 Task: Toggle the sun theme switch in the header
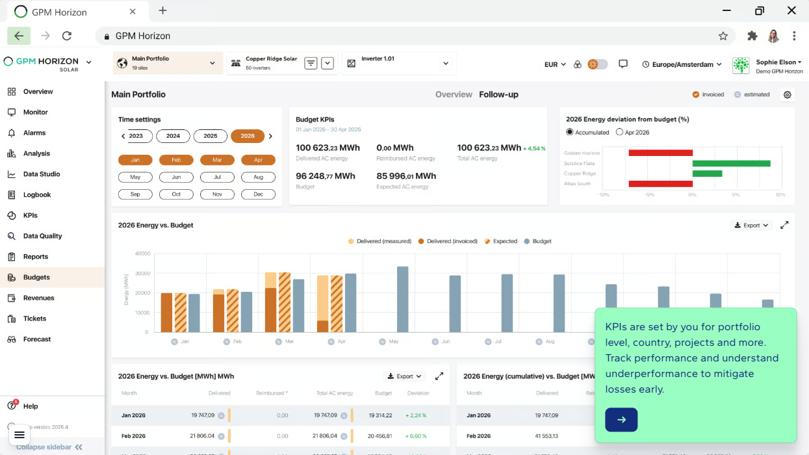tap(598, 64)
